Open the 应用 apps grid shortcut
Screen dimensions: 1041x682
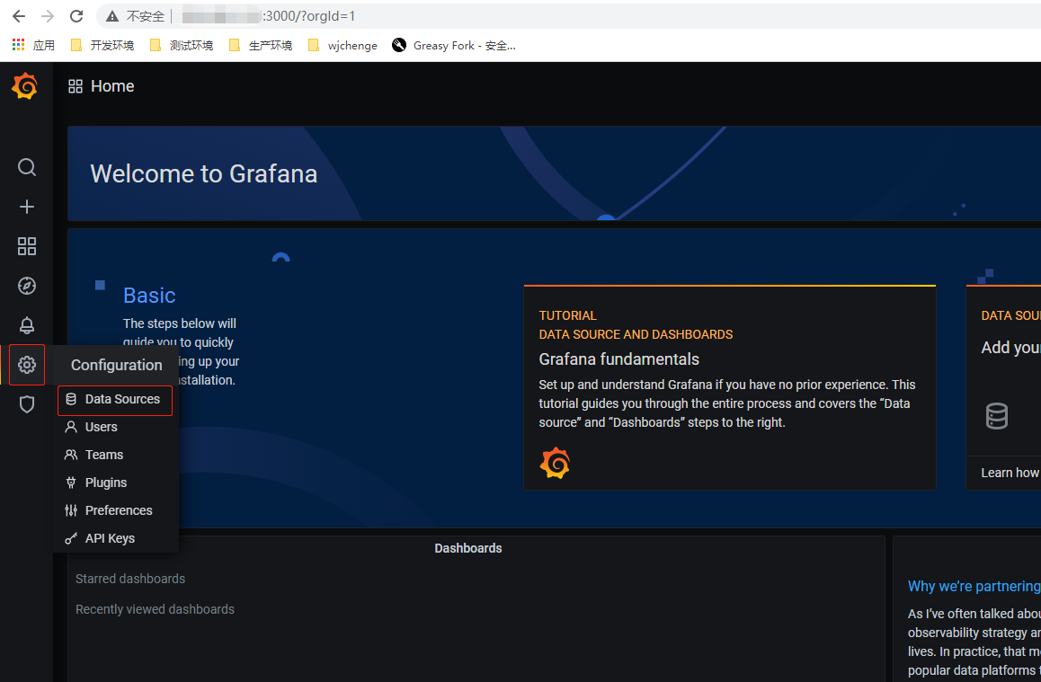tap(33, 45)
